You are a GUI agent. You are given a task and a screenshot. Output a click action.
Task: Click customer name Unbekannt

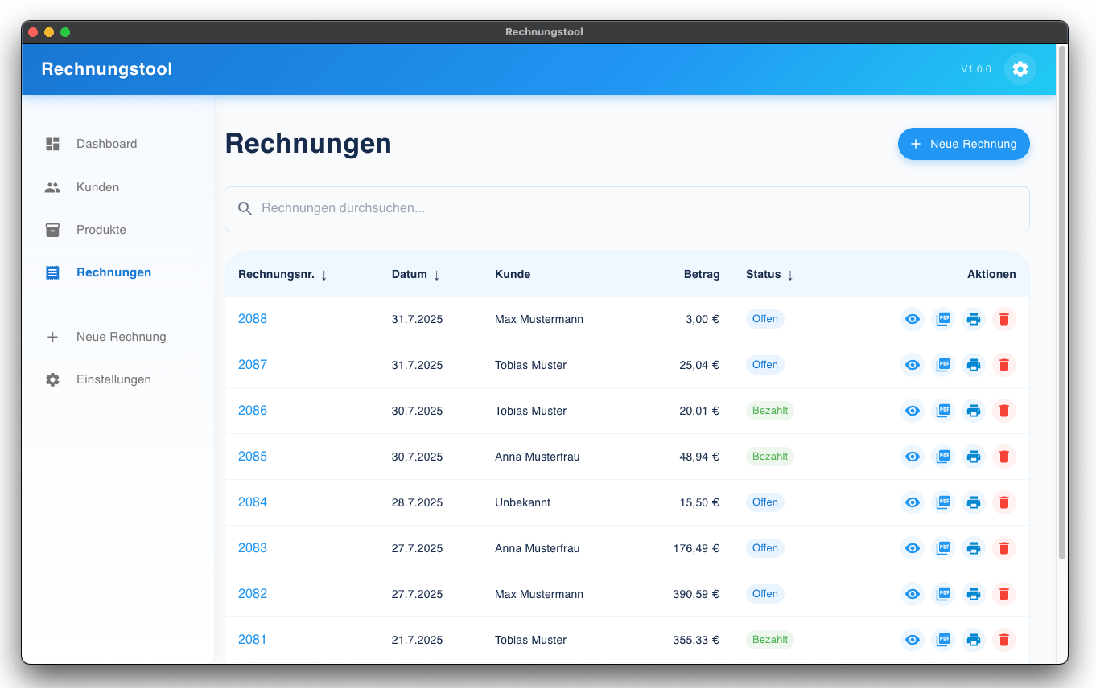point(523,502)
